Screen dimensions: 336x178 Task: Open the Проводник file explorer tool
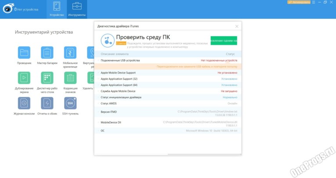coord(24,53)
